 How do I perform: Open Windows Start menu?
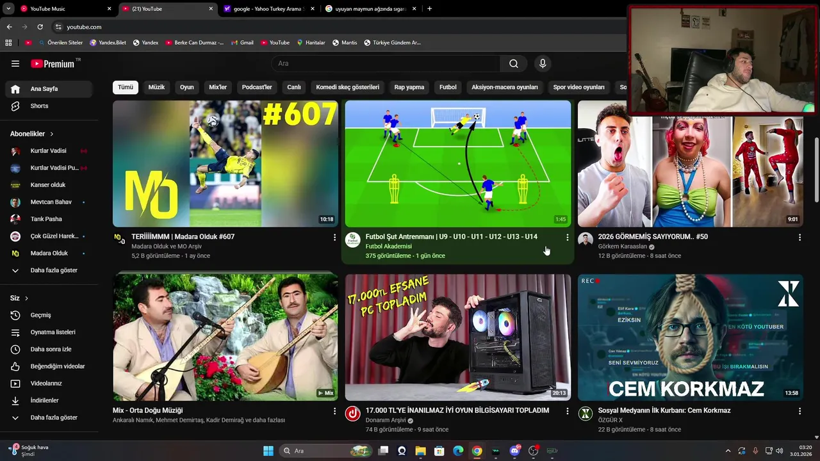pos(268,451)
